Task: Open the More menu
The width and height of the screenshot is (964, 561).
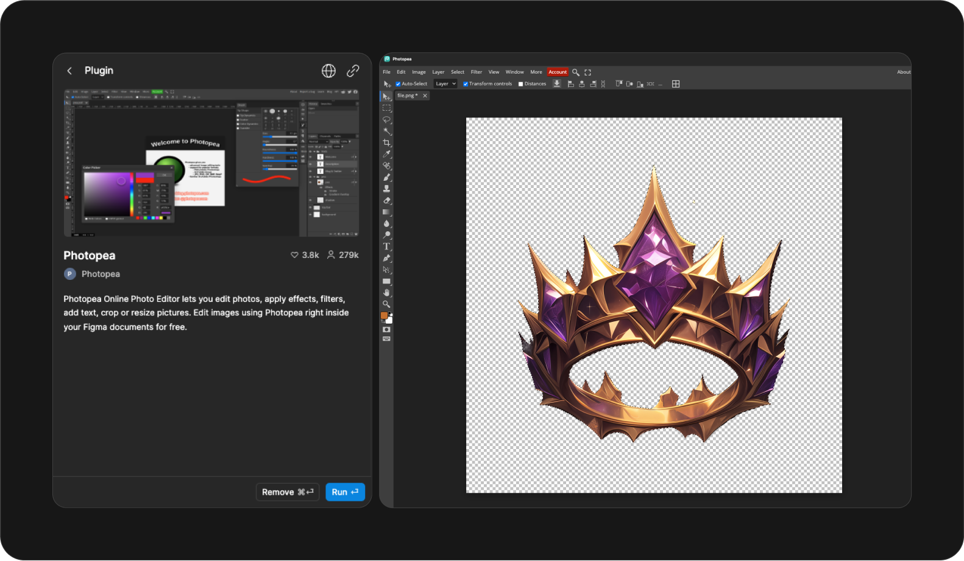Action: point(536,72)
